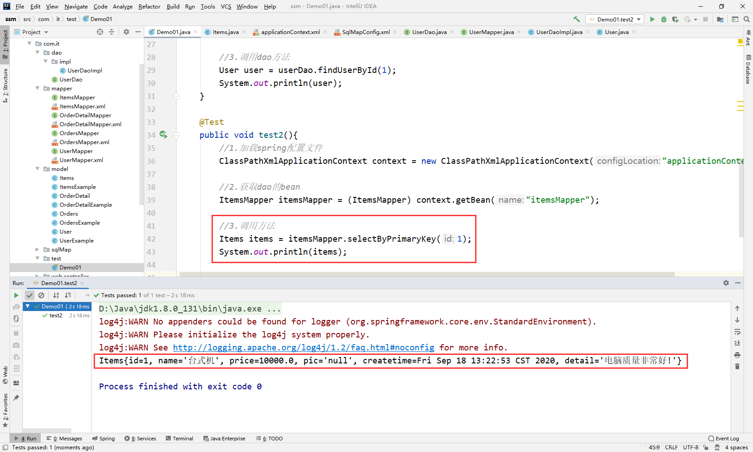Screen dimensions: 753x452
Task: Click the down stack trace arrow
Action: [x=737, y=320]
